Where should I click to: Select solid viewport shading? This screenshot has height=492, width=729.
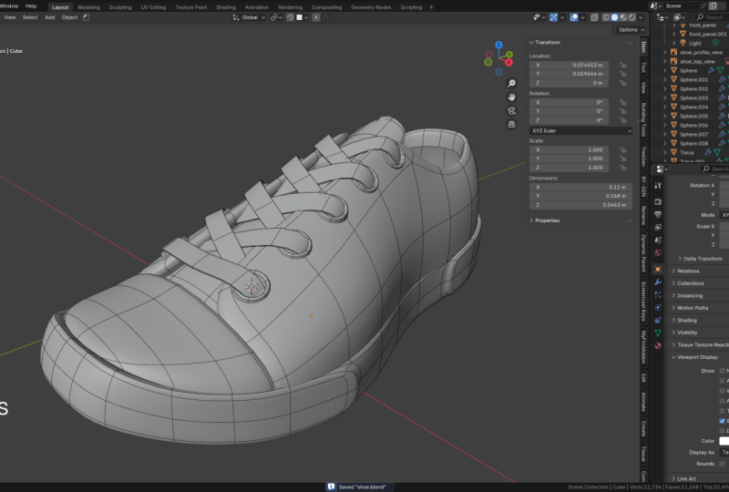coord(614,17)
